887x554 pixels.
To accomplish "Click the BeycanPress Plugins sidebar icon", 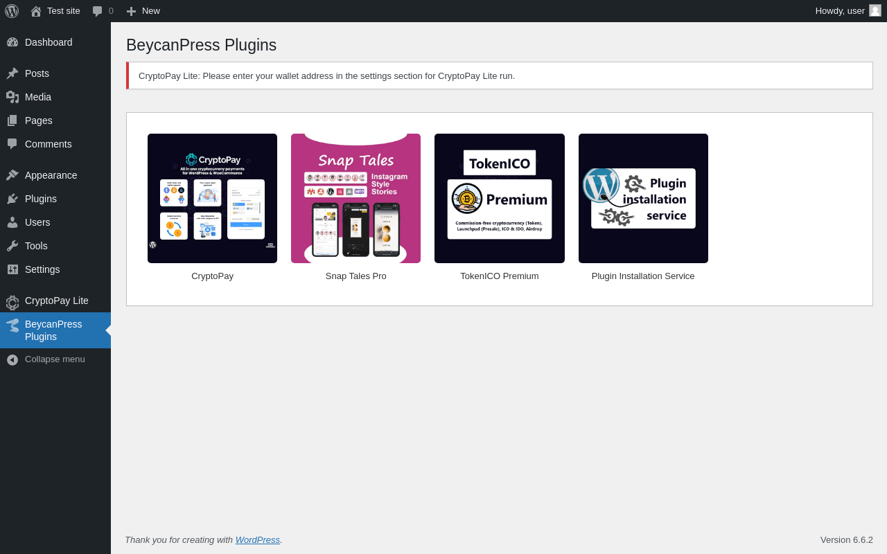I will 12,325.
